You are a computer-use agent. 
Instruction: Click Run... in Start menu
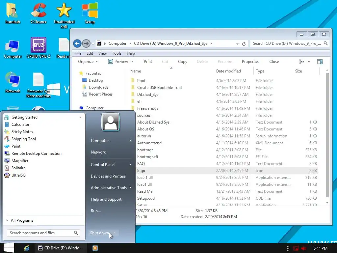pyautogui.click(x=96, y=211)
